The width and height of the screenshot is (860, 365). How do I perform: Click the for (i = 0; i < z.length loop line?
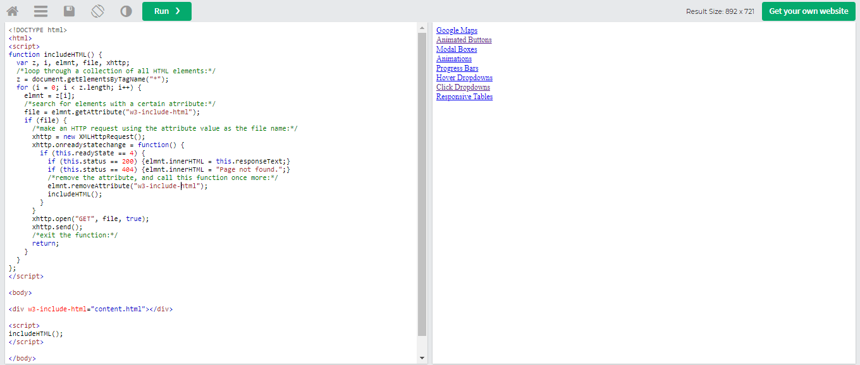[x=78, y=87]
